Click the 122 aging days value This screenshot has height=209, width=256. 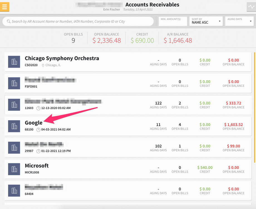coord(158,103)
